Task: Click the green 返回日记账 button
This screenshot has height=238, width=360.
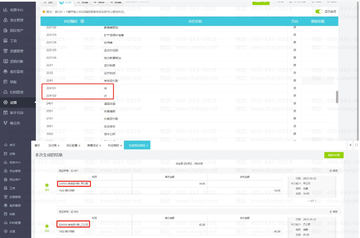Action: pos(334,155)
